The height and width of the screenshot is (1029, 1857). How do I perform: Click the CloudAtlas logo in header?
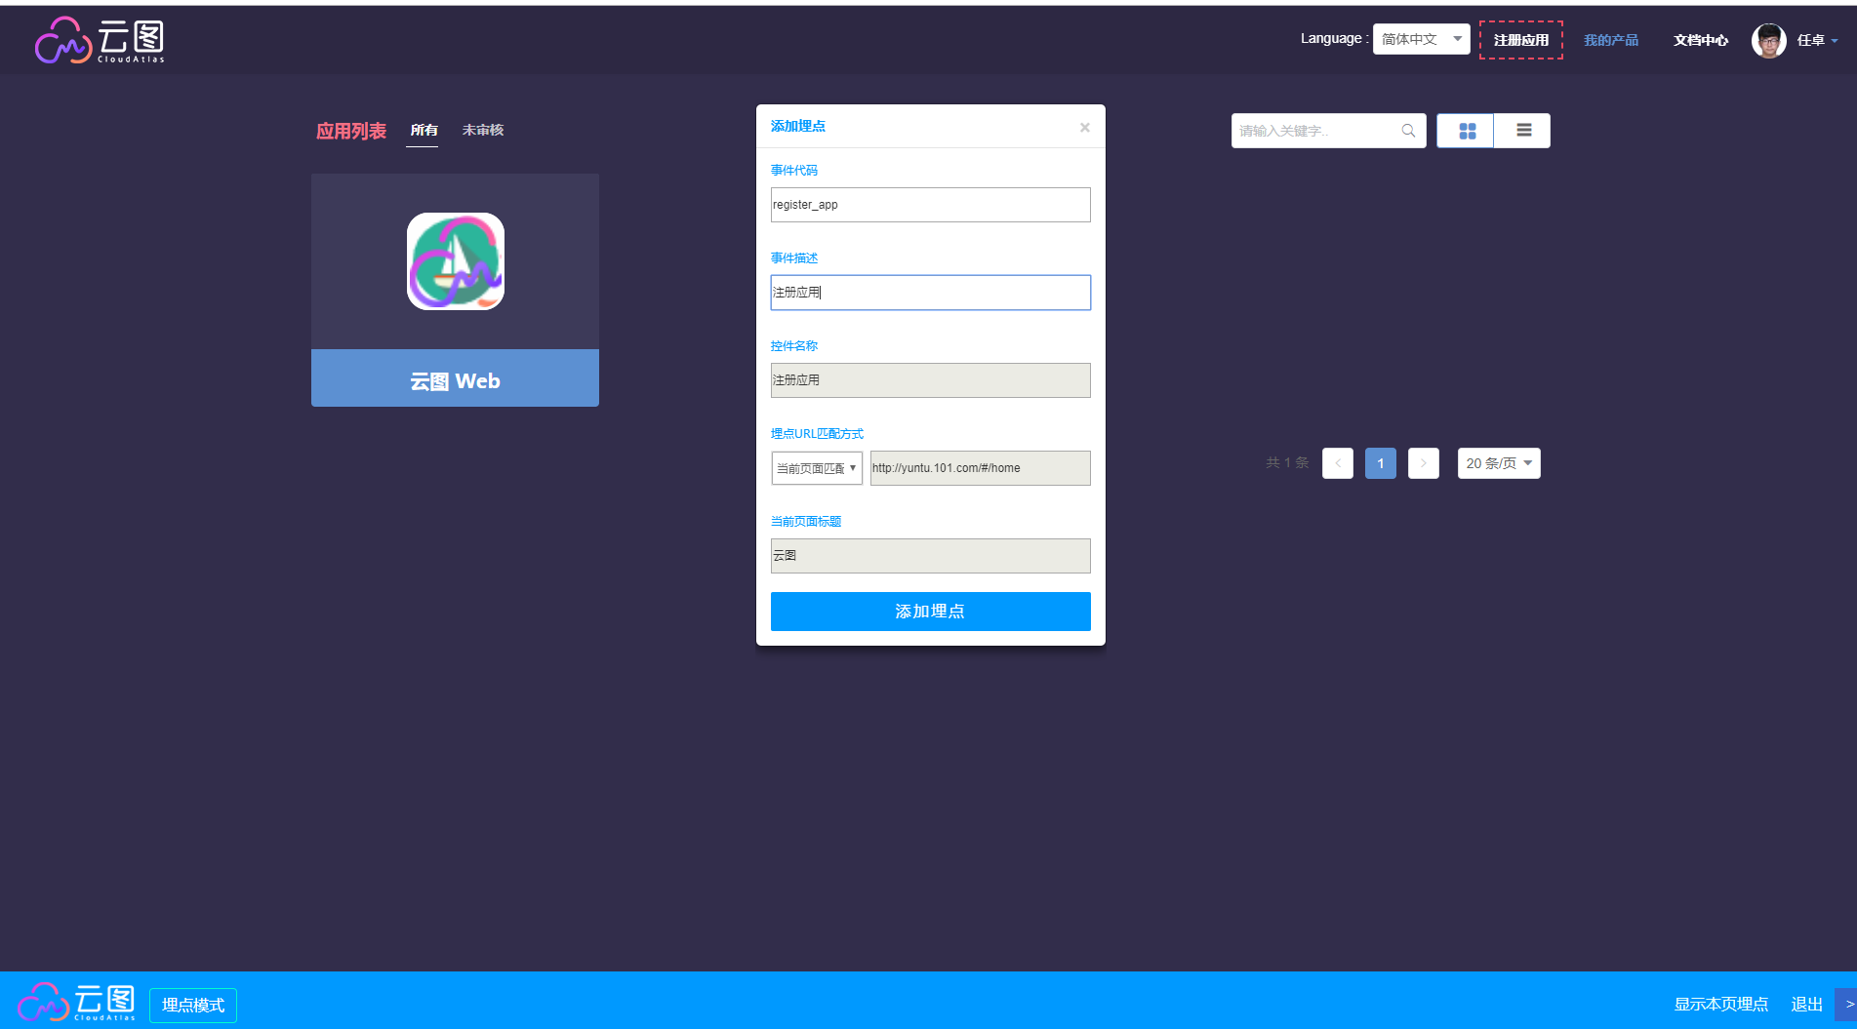click(100, 40)
